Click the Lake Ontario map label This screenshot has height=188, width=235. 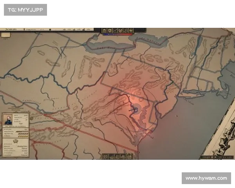148,41
